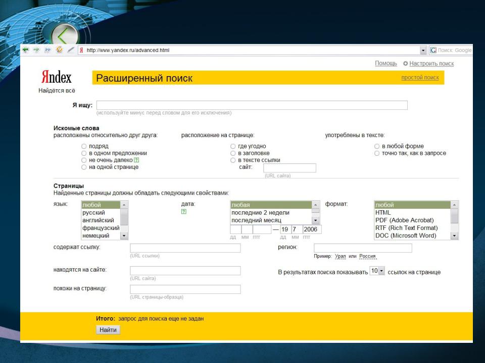Image resolution: width=485 pixels, height=363 pixels.
Task: Open help icon next to не очень далеко
Action: click(x=136, y=160)
